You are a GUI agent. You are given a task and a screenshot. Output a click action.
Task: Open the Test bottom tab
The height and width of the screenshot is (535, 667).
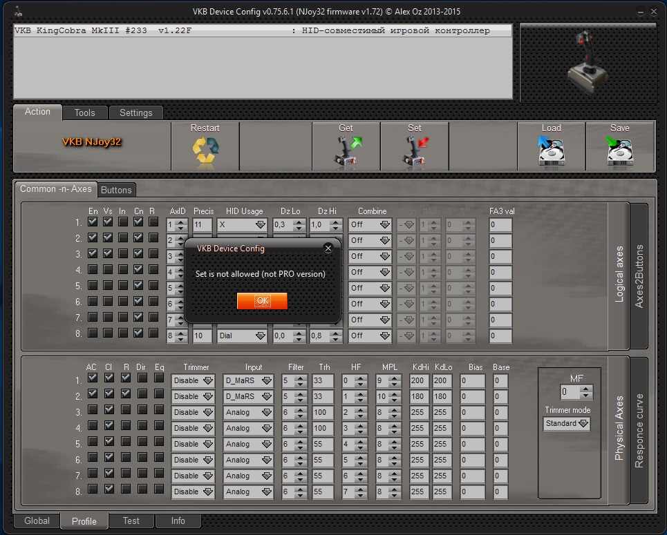coord(131,521)
